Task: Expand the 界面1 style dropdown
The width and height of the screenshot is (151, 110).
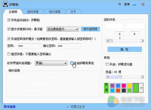Action: point(51,63)
